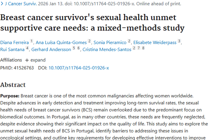Click affiliation superscript 7 after Mendes-Santos
Screen dimensions: 210x140
coord(139,48)
